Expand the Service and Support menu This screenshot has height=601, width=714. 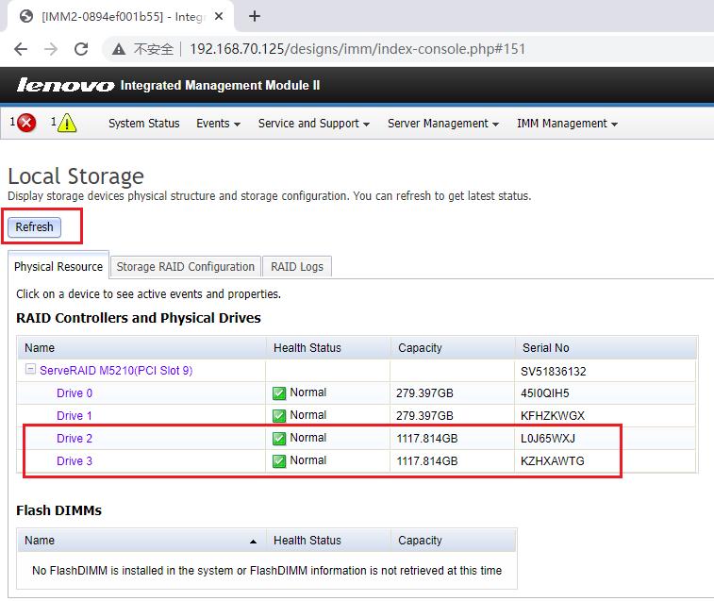313,124
